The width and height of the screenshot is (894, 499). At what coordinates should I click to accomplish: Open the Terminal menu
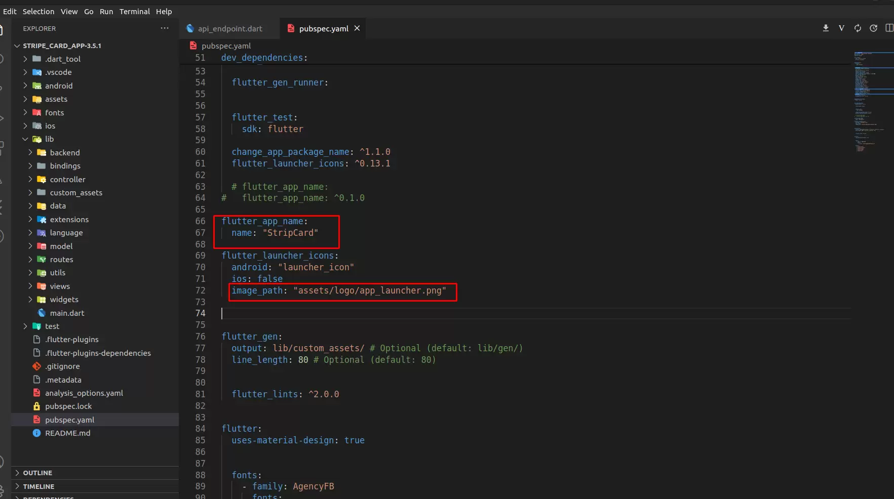pos(135,11)
